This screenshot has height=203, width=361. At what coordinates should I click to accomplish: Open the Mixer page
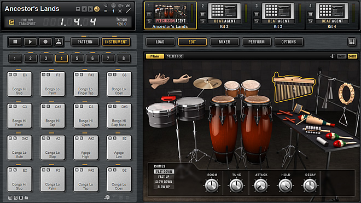point(224,42)
